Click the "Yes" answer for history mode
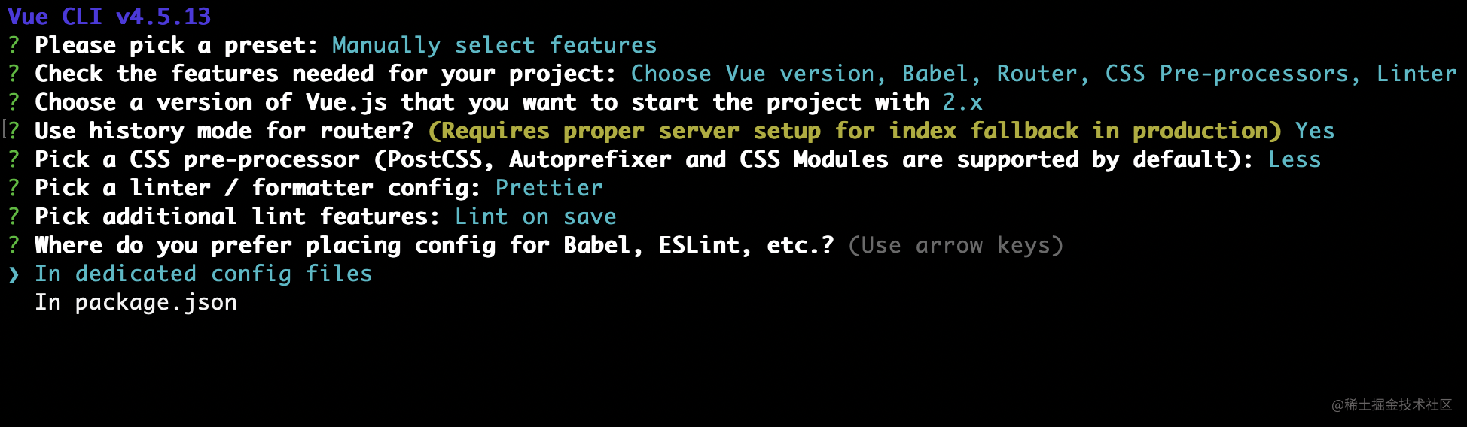Screen dimensions: 1467x427 (1314, 131)
